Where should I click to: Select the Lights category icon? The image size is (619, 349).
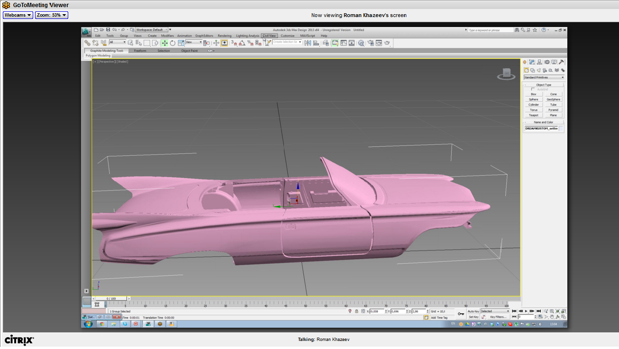point(539,70)
